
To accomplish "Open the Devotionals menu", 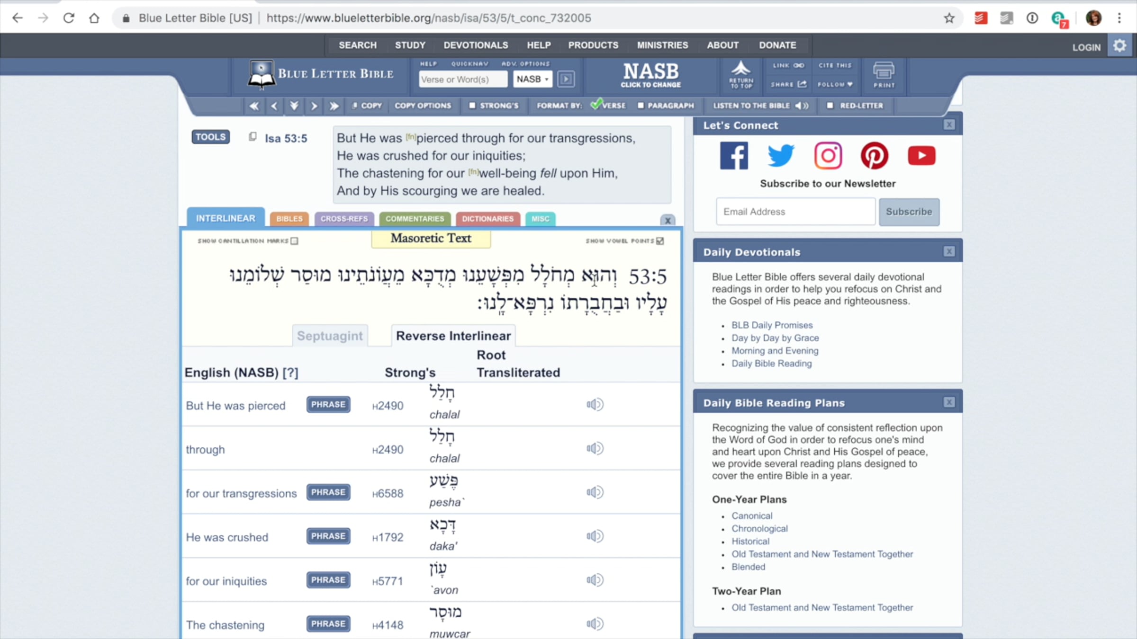I will point(476,45).
